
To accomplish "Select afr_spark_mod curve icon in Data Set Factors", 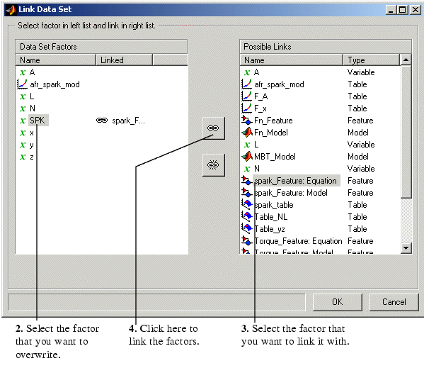I will click(x=22, y=84).
